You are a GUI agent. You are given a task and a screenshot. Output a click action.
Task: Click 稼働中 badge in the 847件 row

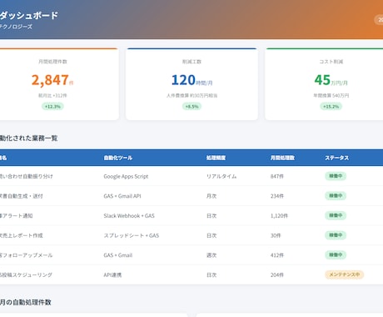pos(336,176)
